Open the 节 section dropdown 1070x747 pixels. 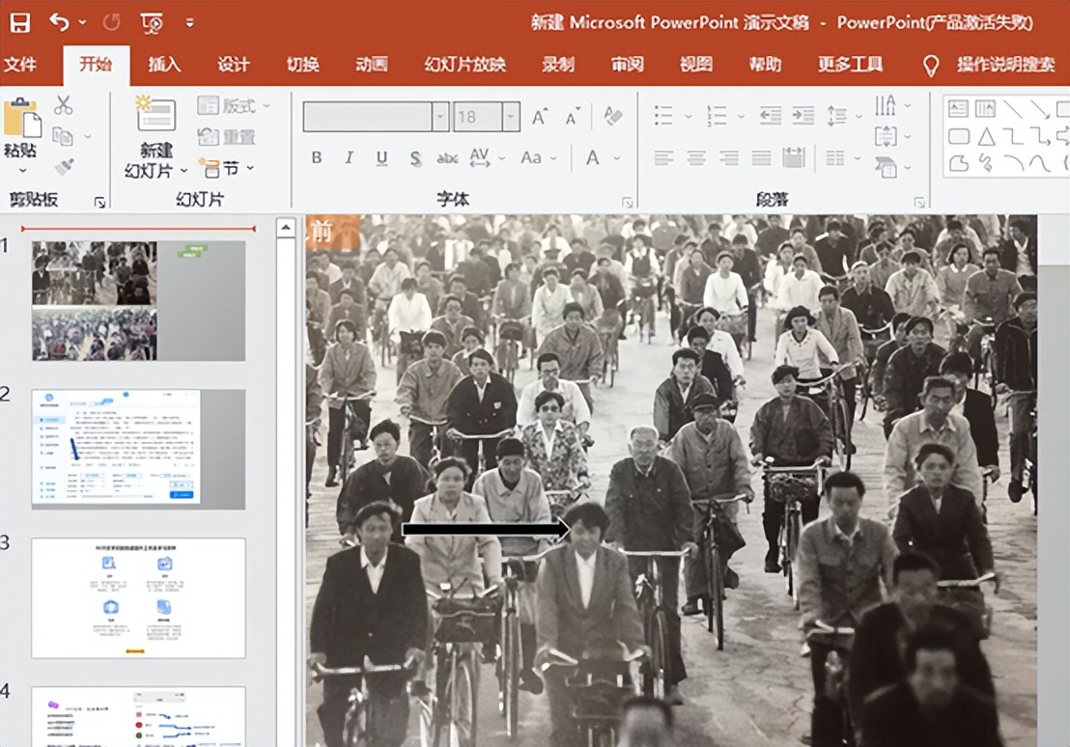[x=226, y=168]
